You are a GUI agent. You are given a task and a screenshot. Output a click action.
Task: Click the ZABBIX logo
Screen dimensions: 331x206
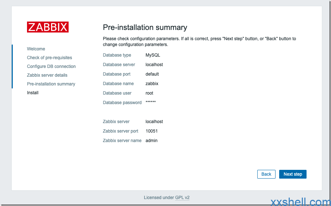[x=48, y=27]
